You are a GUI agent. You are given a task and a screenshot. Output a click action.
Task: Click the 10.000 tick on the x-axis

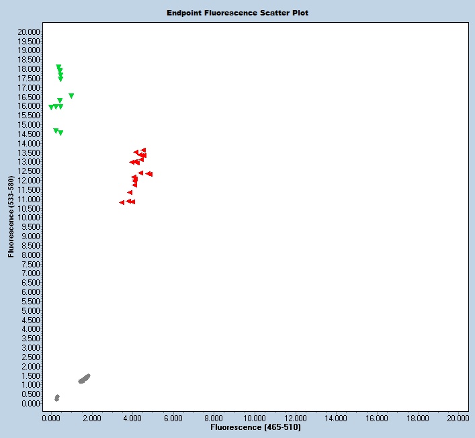(255, 417)
